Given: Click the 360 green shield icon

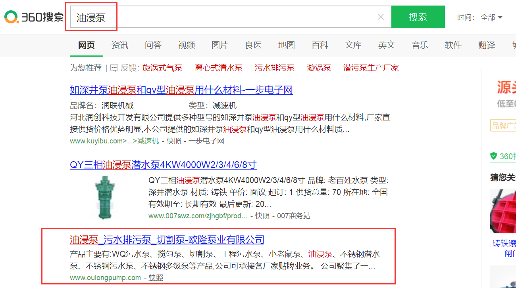Looking at the screenshot, I should [494, 156].
